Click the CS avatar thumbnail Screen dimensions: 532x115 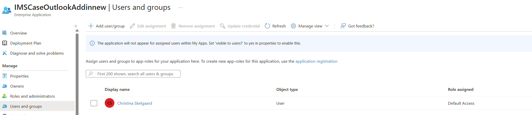[x=110, y=103]
